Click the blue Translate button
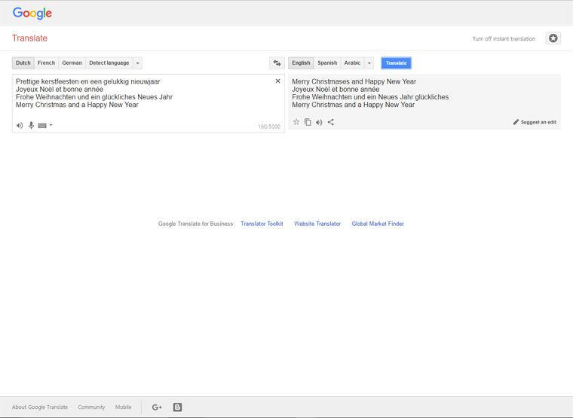 (396, 63)
